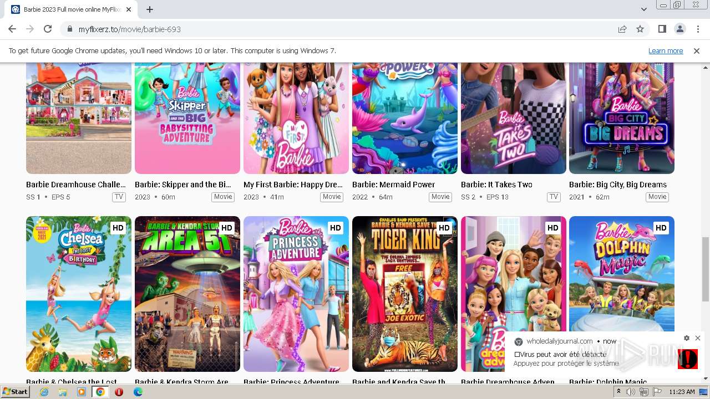Click the page vertical scrollbar thumb
The width and height of the screenshot is (710, 399).
pyautogui.click(x=706, y=269)
